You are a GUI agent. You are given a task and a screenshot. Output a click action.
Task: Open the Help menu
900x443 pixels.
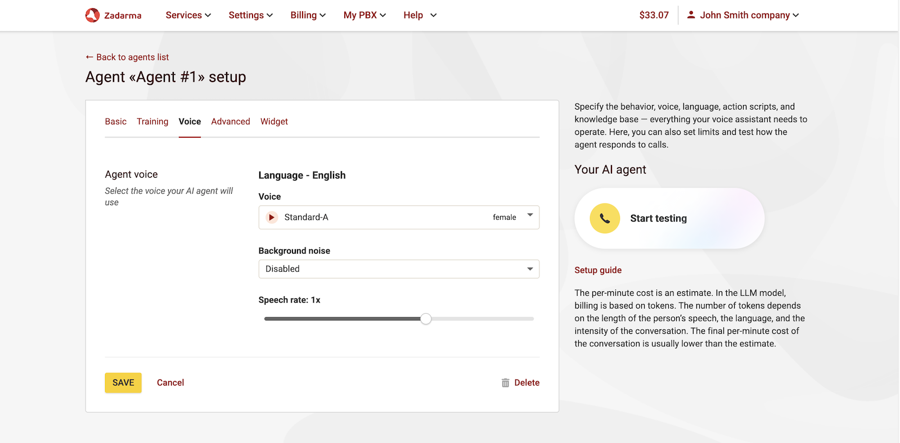click(420, 15)
